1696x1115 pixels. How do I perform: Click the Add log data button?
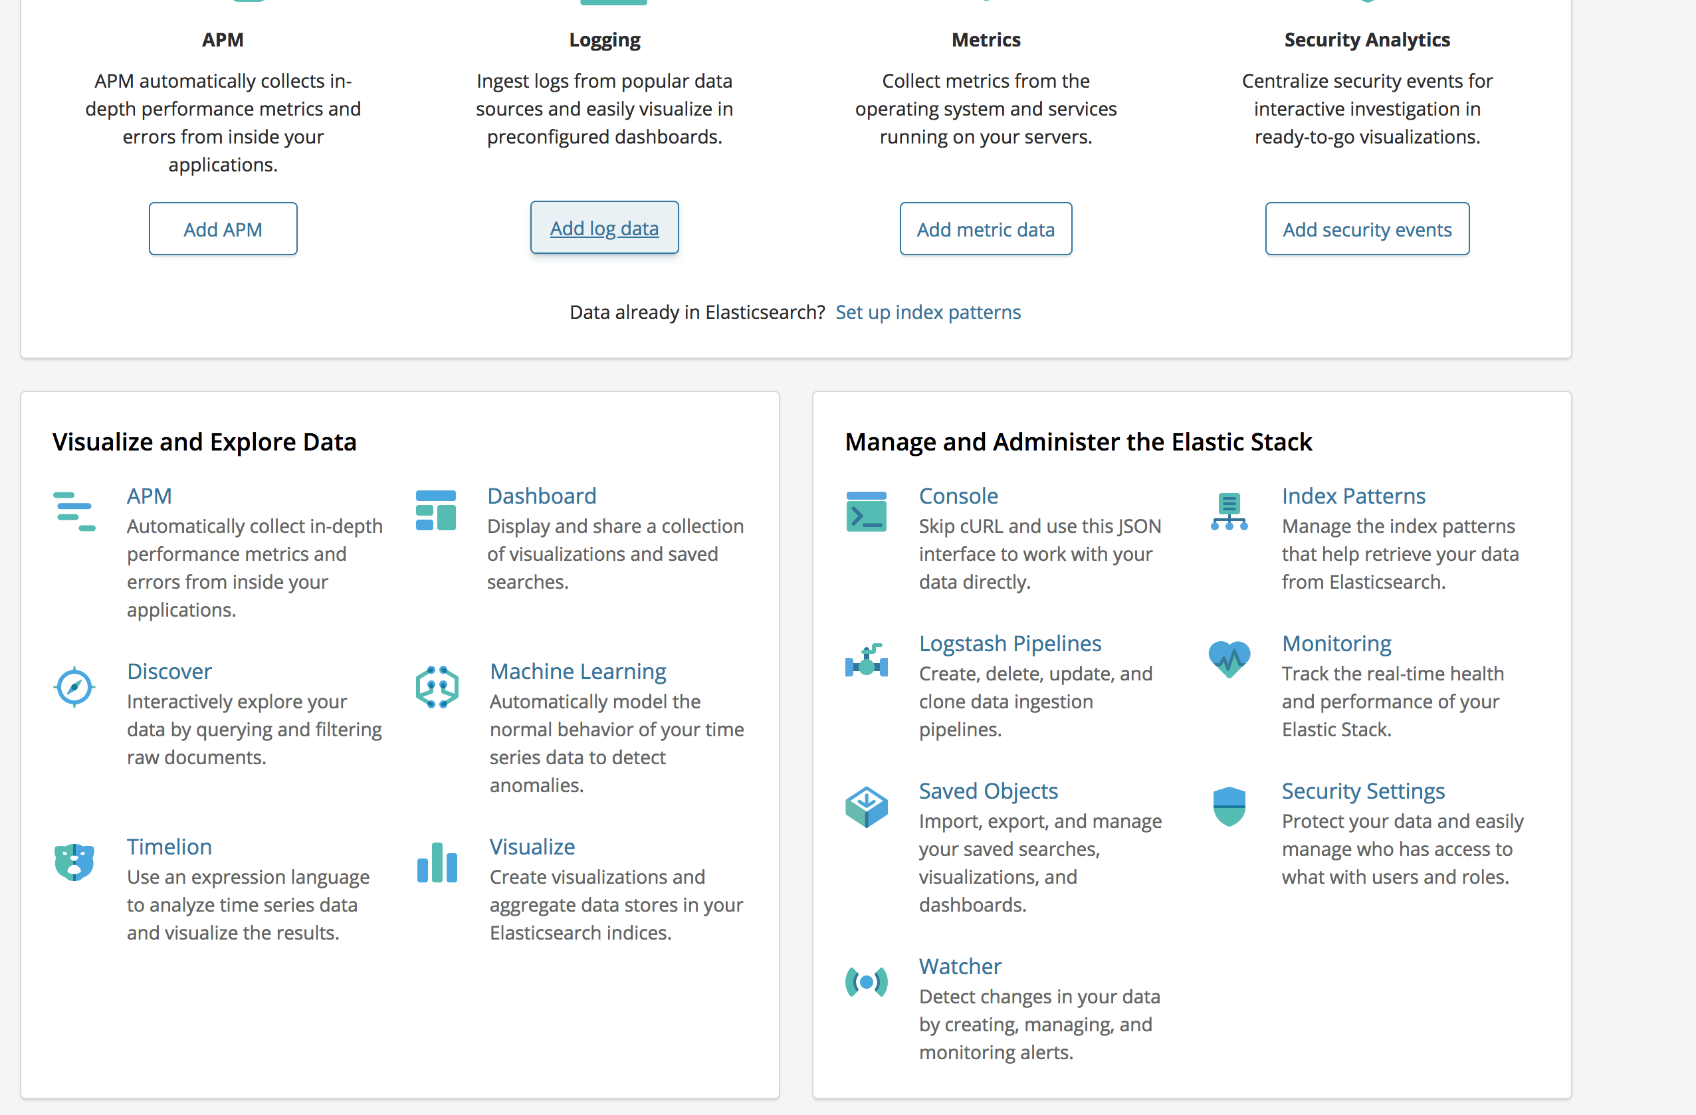(603, 228)
